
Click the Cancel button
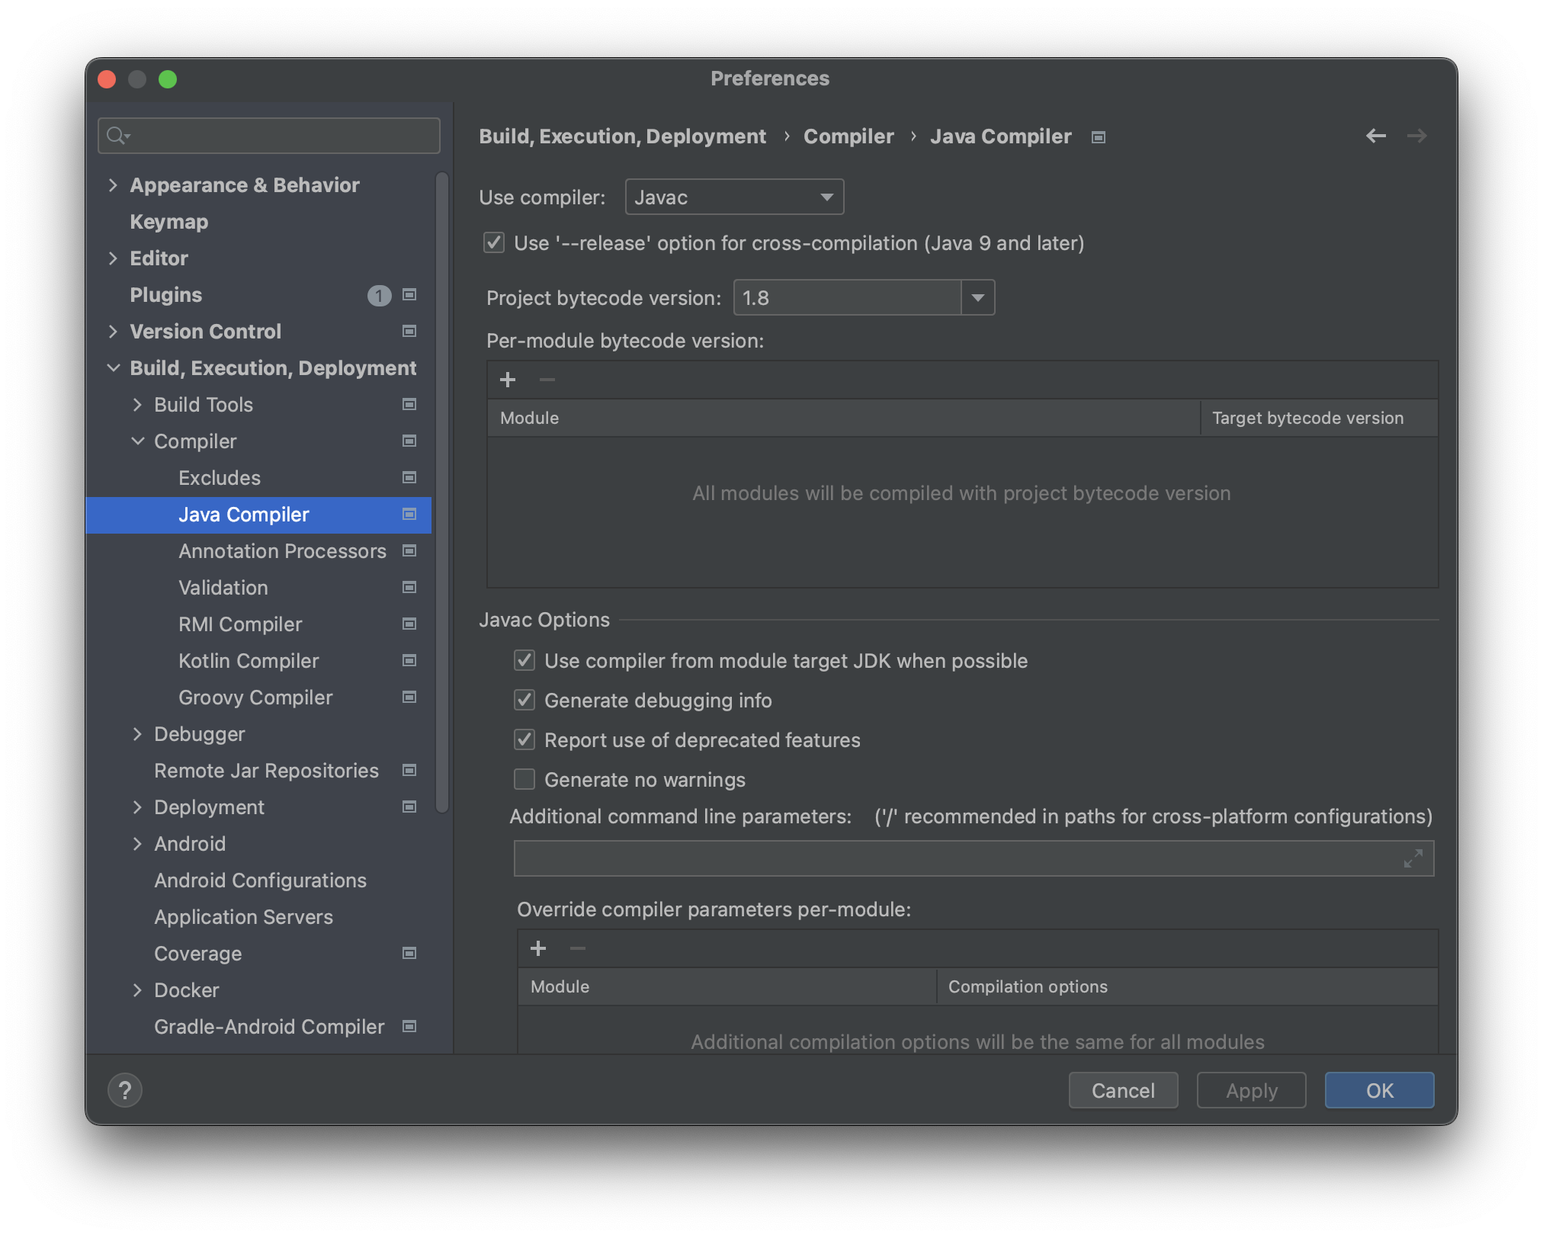(1122, 1090)
